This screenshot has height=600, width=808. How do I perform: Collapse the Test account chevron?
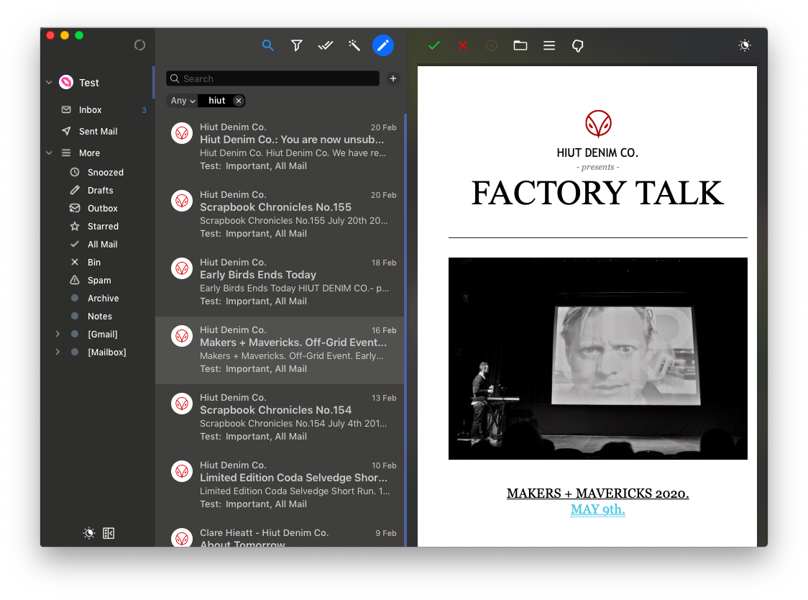coord(49,83)
